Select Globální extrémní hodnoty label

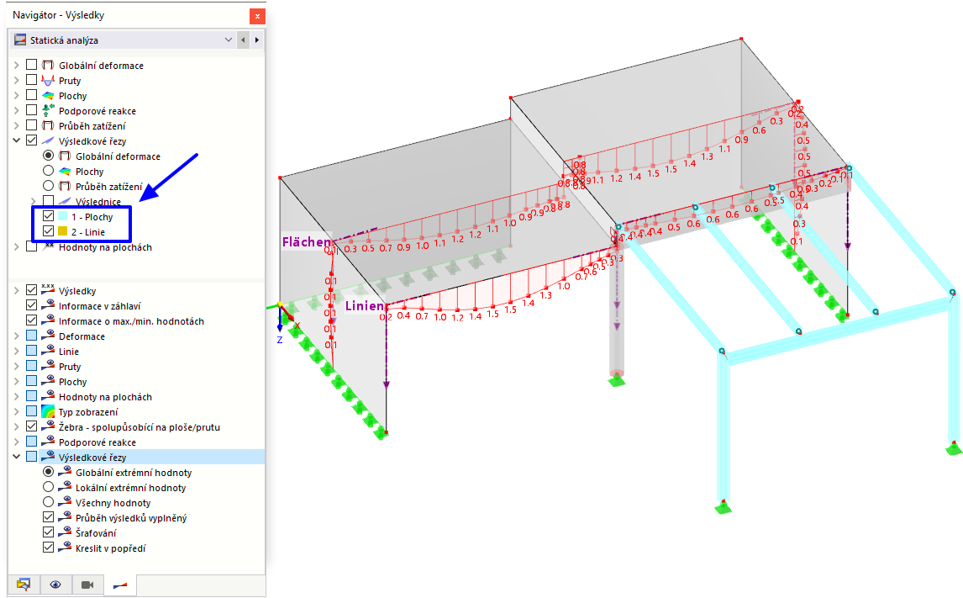coord(134,473)
